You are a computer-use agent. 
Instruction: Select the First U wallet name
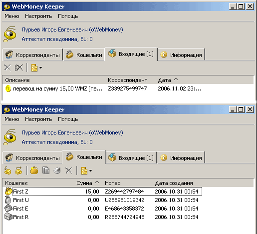[x=21, y=200]
